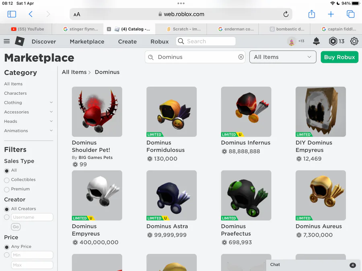Select the All Creators radio button
The image size is (362, 271).
pos(7,209)
